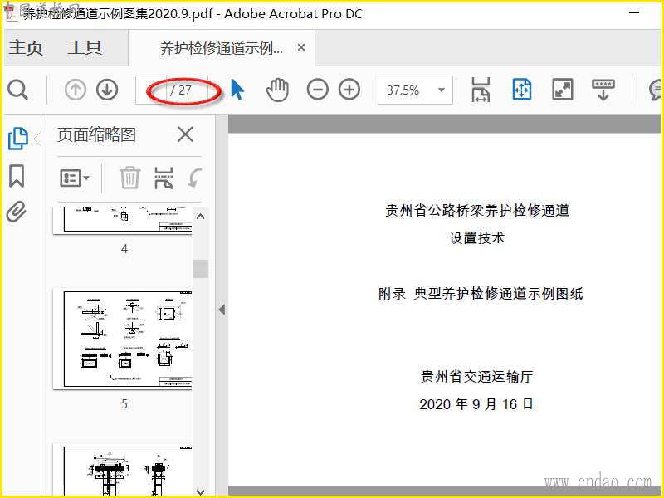
Task: Switch to the 工具 tab
Action: click(85, 47)
